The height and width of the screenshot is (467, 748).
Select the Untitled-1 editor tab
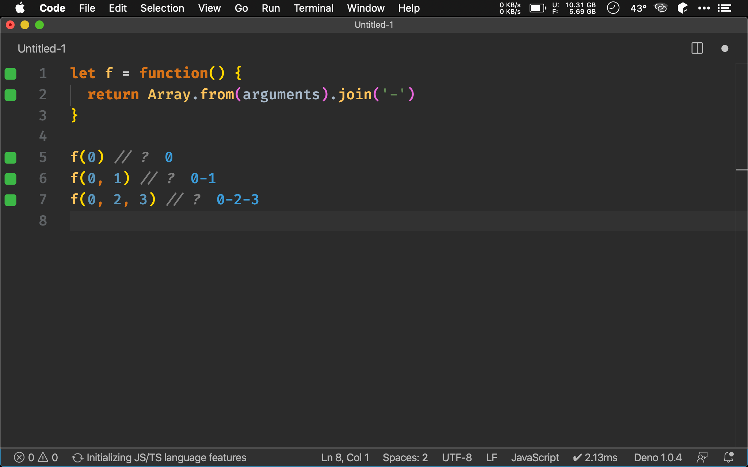[42, 49]
